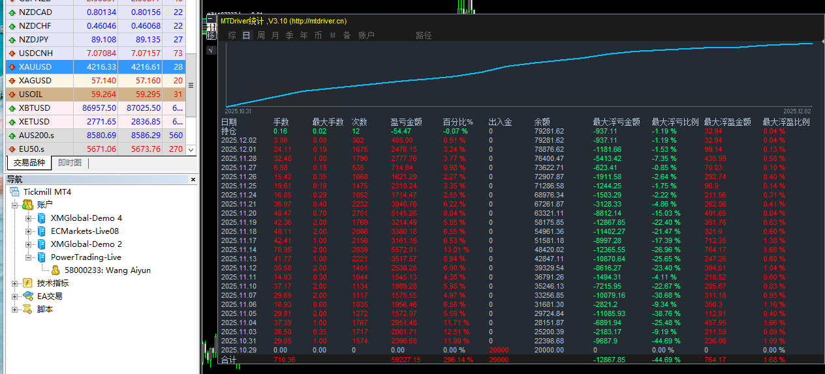Click the 技术指标 indicators function icon
The image size is (825, 374).
[27, 283]
